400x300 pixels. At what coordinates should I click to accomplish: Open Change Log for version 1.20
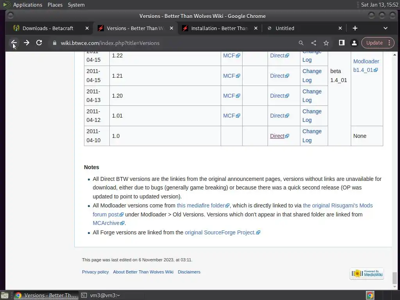tap(312, 96)
